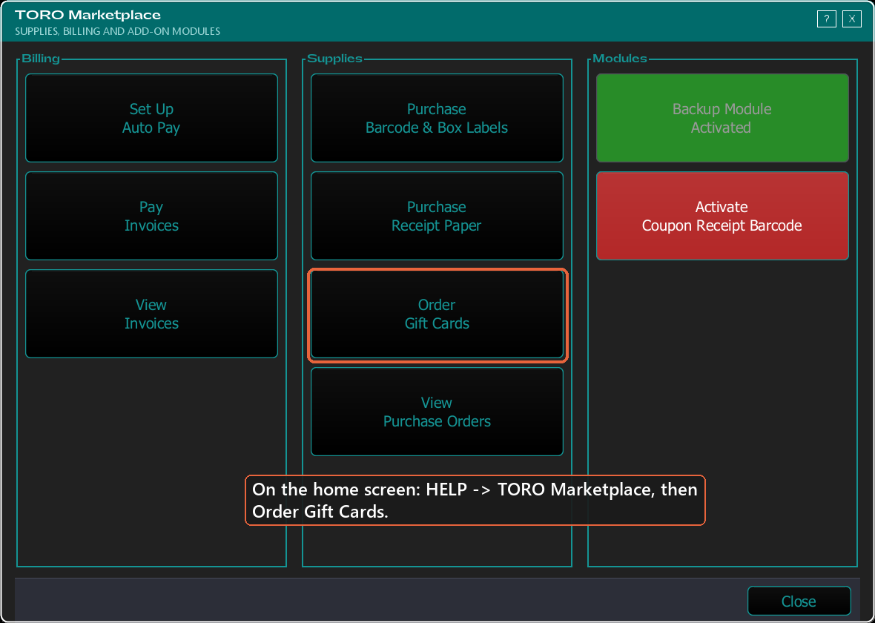This screenshot has height=623, width=875.
Task: Click Order Gift Cards button
Action: point(437,314)
